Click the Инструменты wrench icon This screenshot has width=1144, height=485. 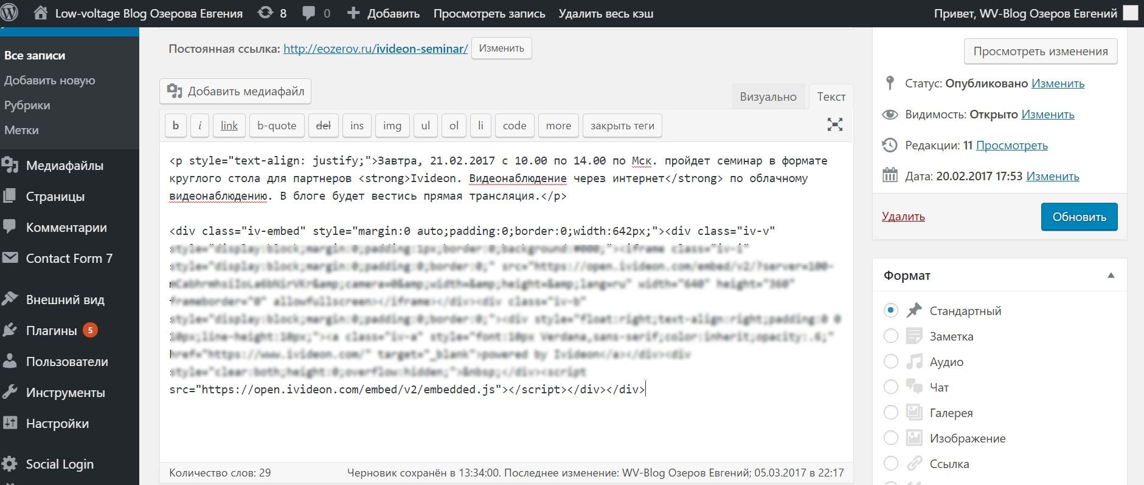click(9, 392)
